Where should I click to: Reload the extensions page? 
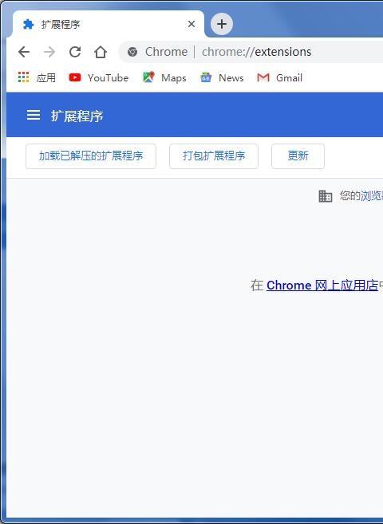[75, 52]
